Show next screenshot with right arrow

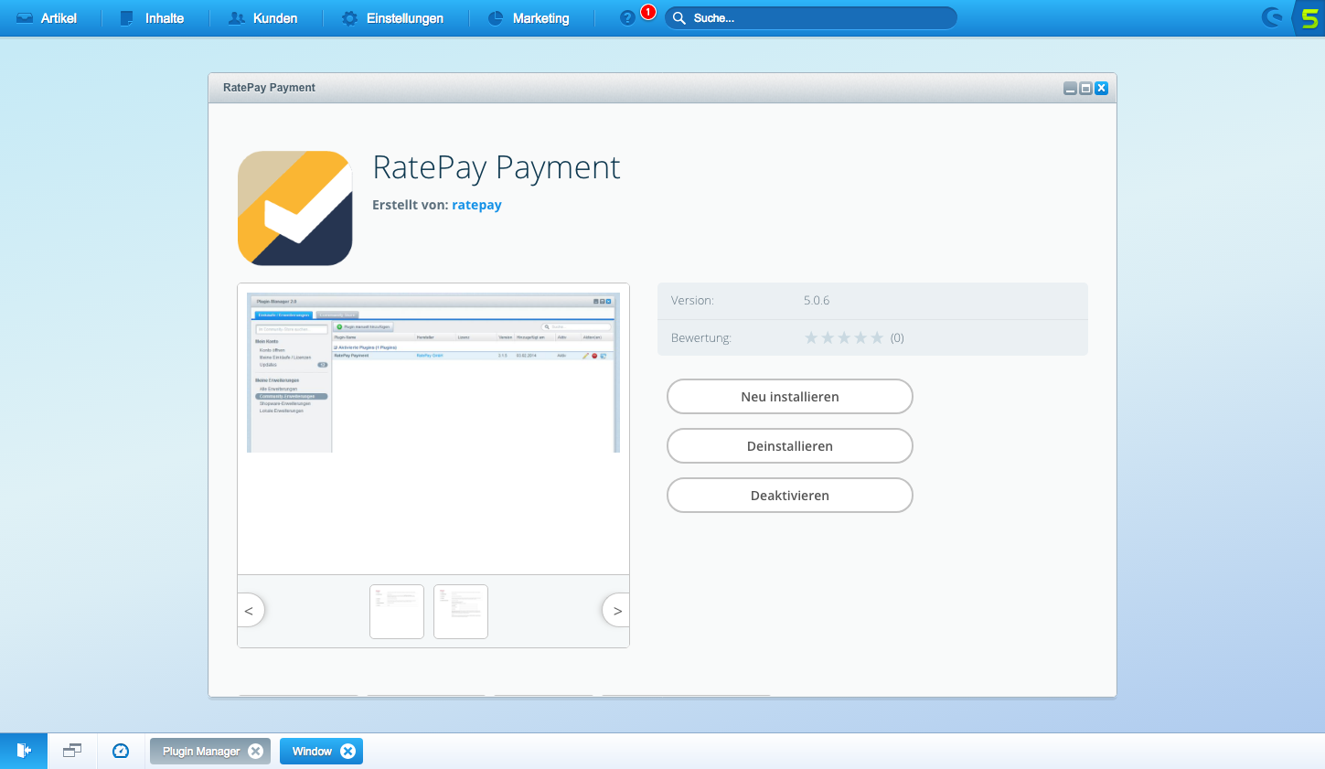click(617, 611)
